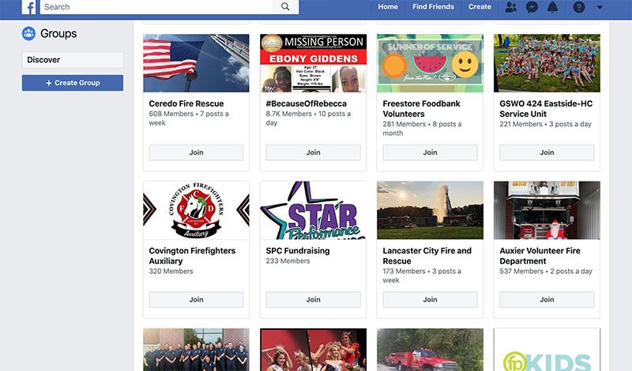Open the help question mark icon
Screen dimensions: 632x371
[x=579, y=7]
